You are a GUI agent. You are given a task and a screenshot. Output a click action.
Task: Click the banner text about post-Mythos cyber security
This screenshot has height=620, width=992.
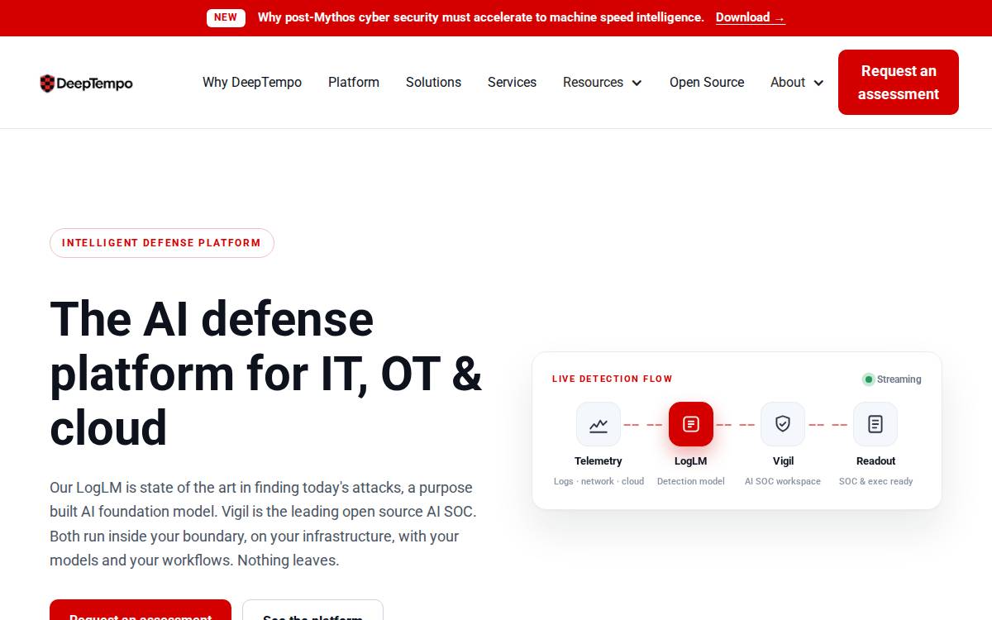(481, 17)
